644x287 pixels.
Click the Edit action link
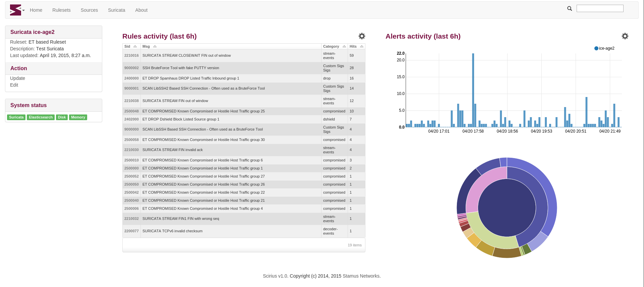(14, 85)
